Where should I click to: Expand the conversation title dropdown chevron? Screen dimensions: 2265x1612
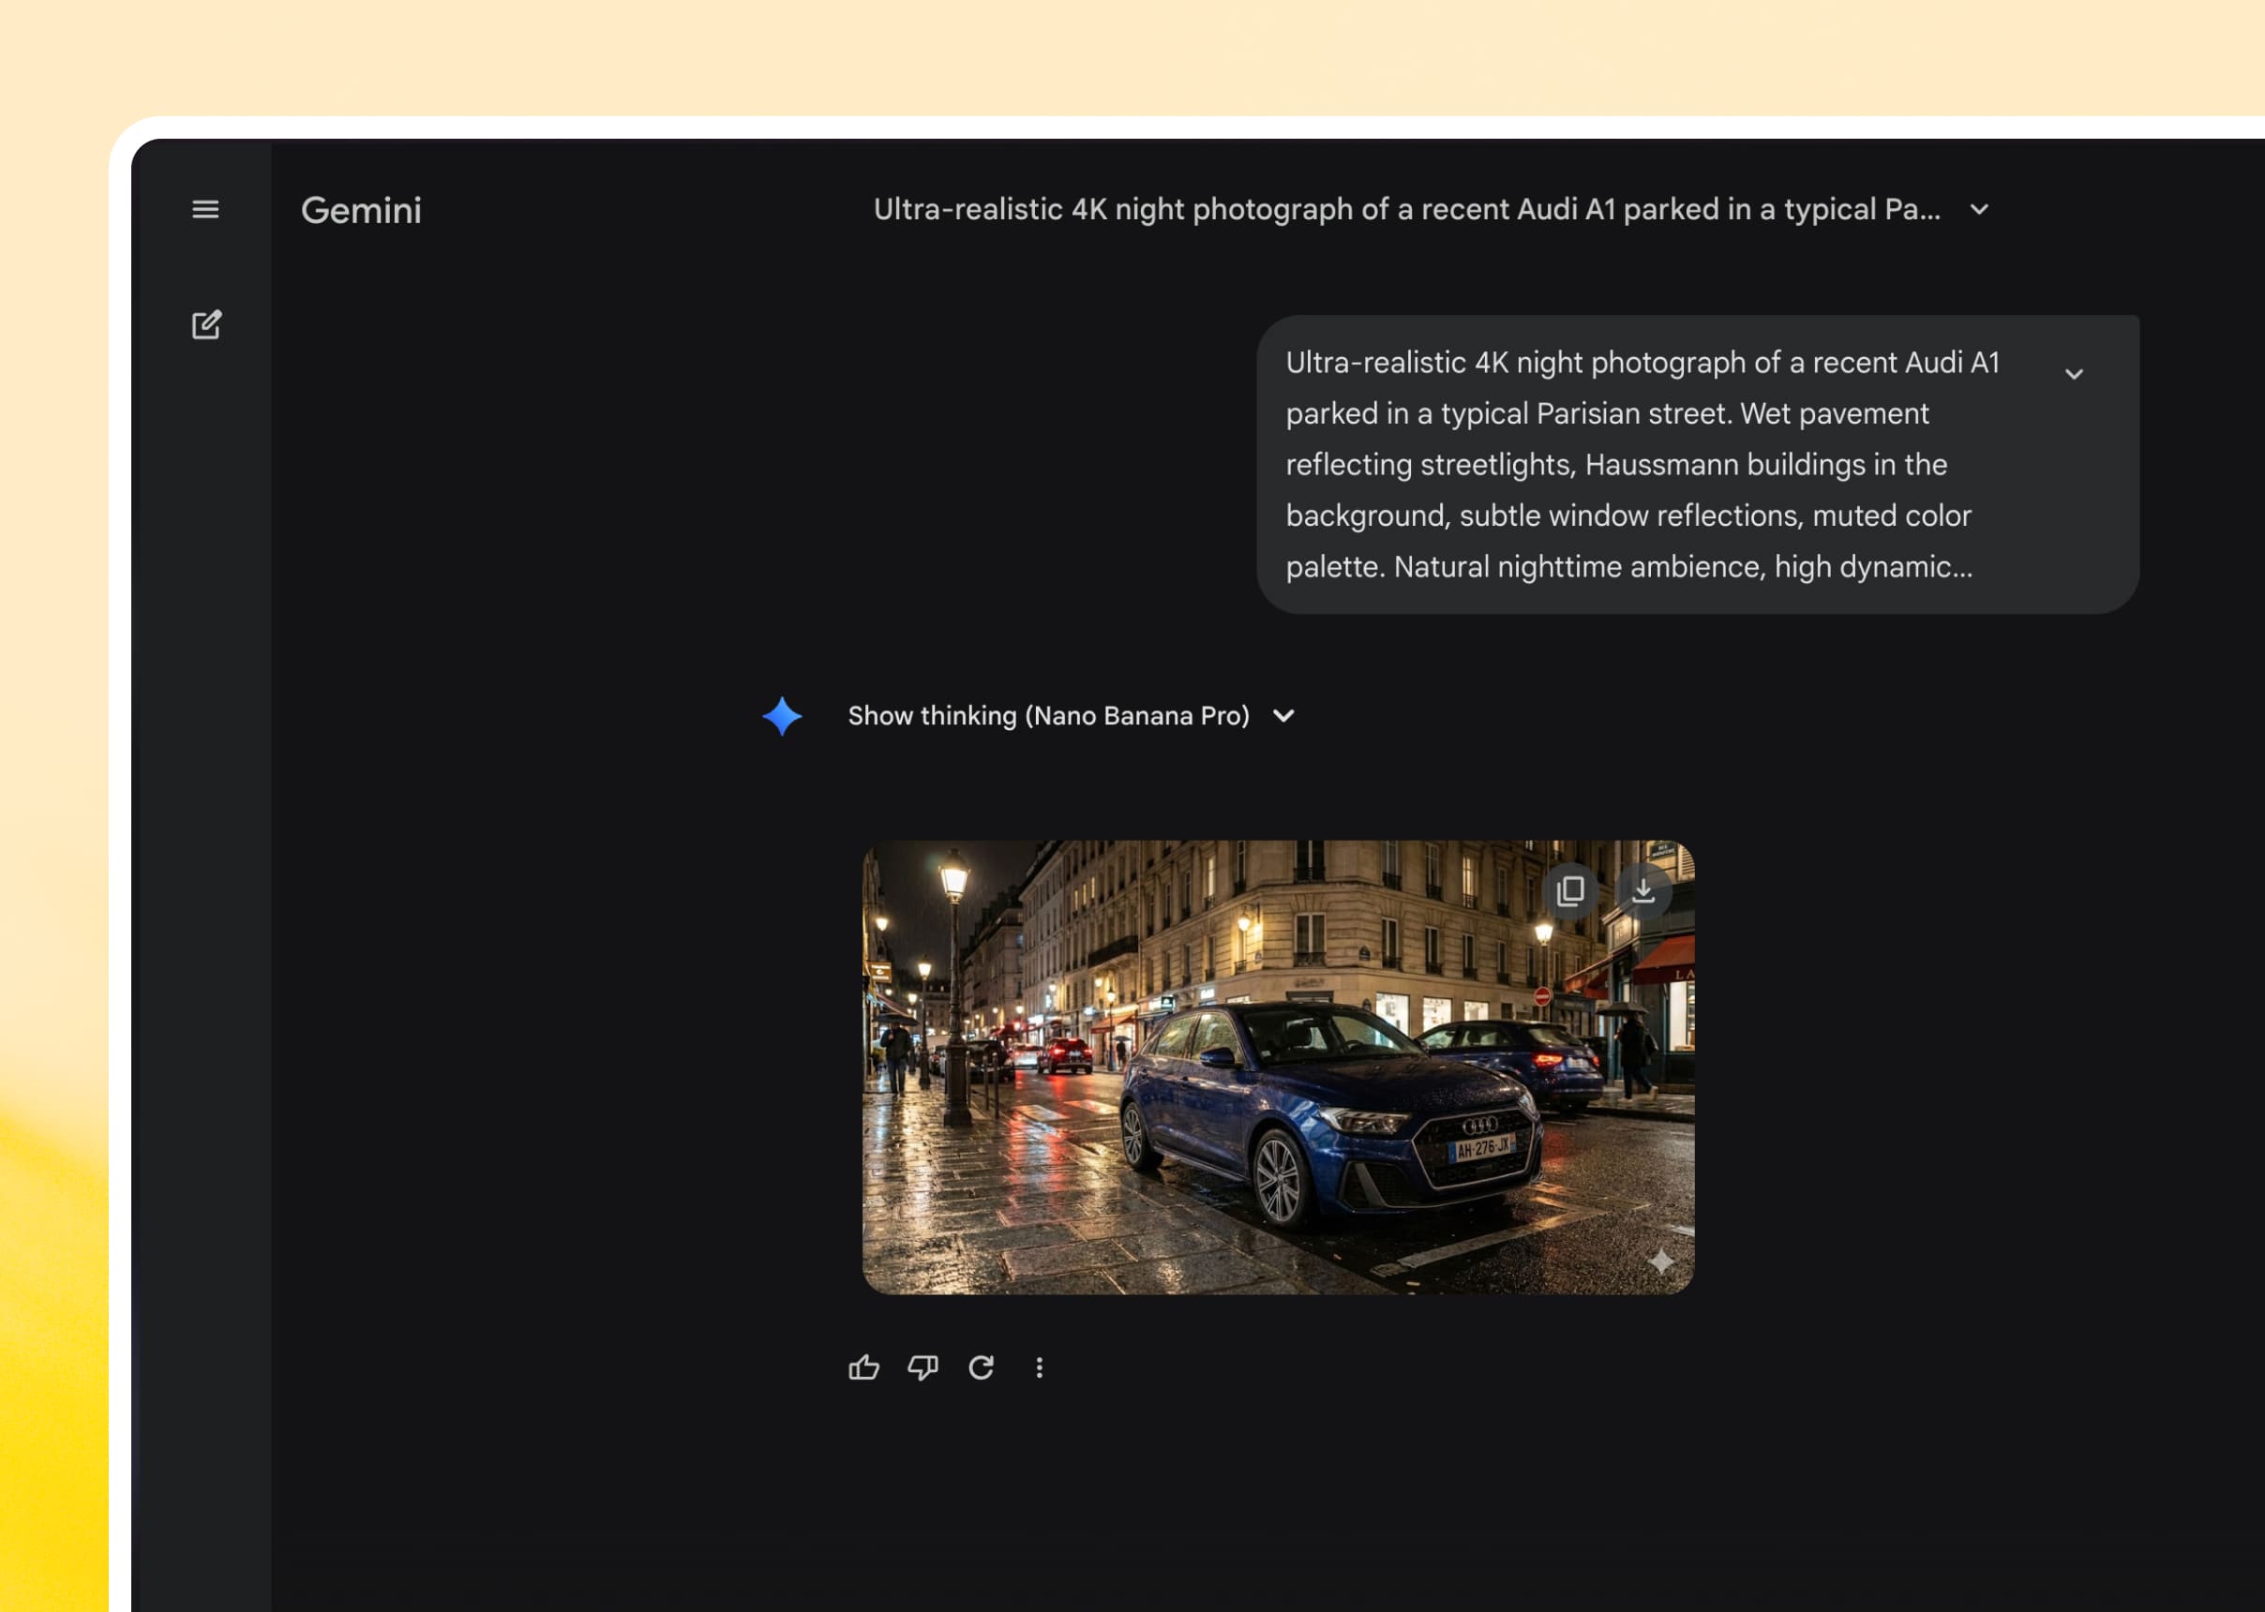click(1979, 209)
